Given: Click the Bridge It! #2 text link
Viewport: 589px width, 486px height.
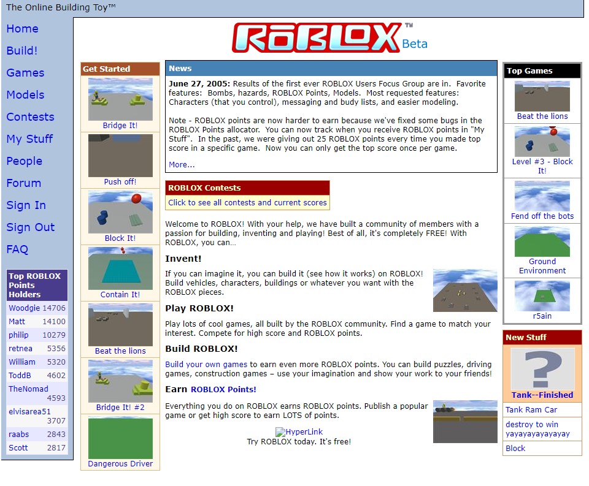Looking at the screenshot, I should click(120, 407).
